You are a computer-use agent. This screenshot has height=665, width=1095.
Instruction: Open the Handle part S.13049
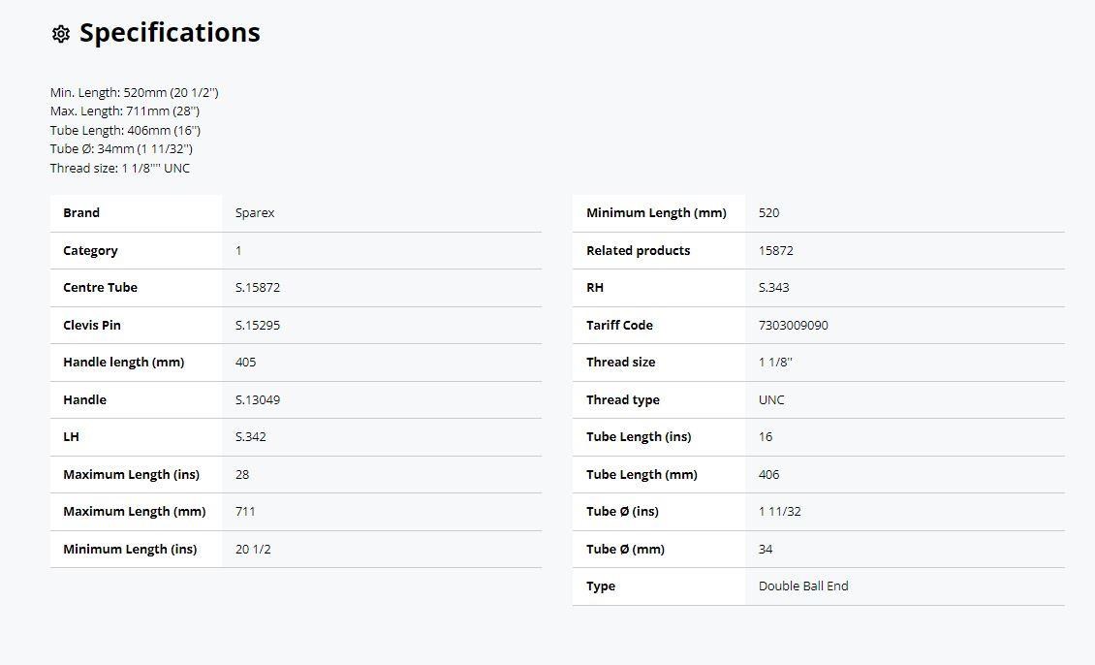tap(258, 399)
